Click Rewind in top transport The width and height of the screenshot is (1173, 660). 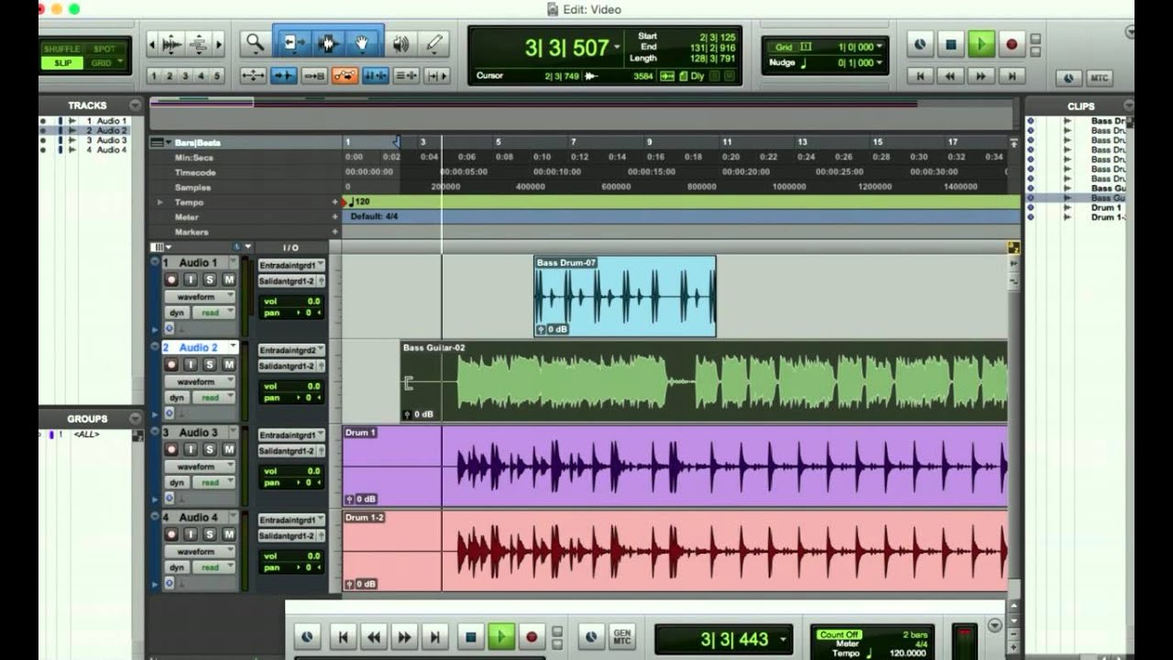pyautogui.click(x=950, y=76)
